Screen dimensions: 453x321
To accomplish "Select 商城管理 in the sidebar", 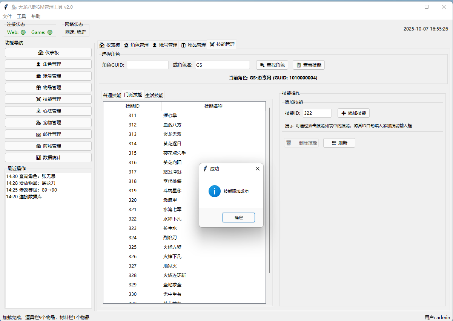I will click(x=48, y=146).
